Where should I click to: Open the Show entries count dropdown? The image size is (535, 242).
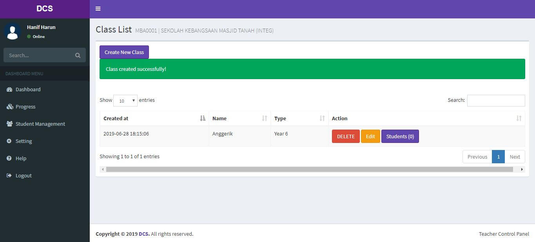click(125, 101)
